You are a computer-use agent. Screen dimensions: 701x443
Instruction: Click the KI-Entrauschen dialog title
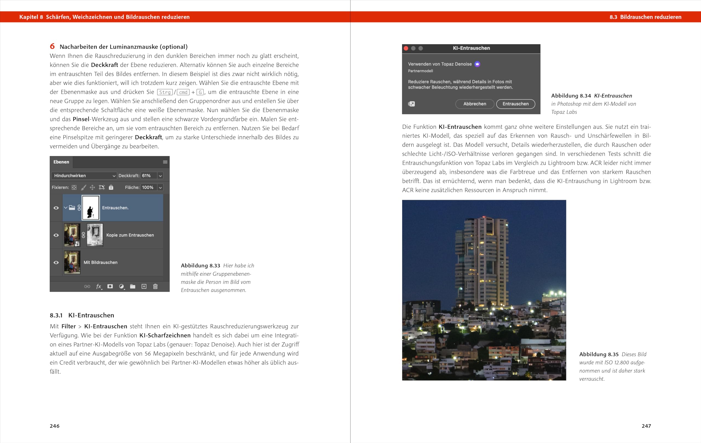(x=471, y=48)
